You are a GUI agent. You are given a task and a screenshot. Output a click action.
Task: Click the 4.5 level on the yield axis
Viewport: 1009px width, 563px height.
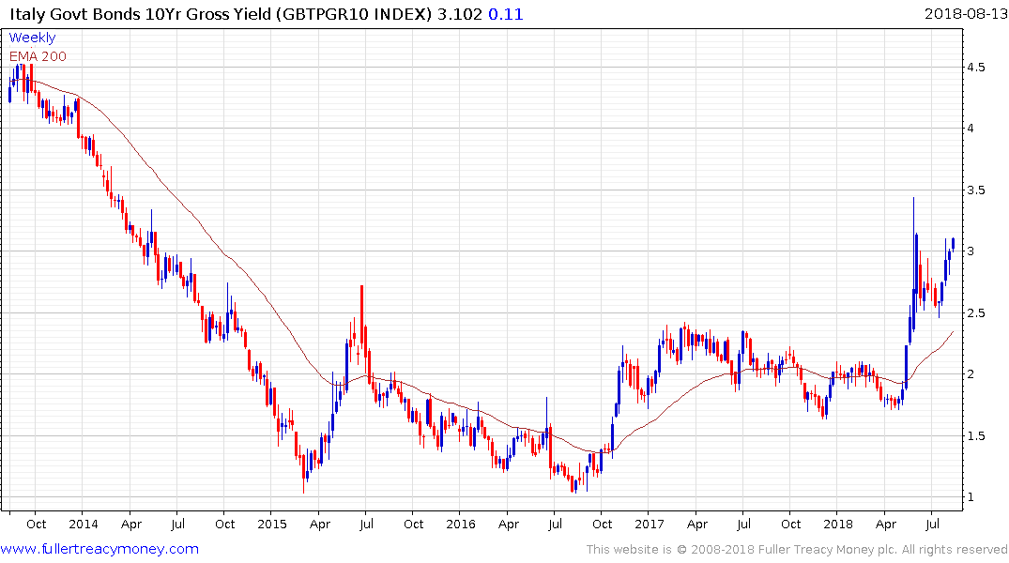tap(976, 68)
